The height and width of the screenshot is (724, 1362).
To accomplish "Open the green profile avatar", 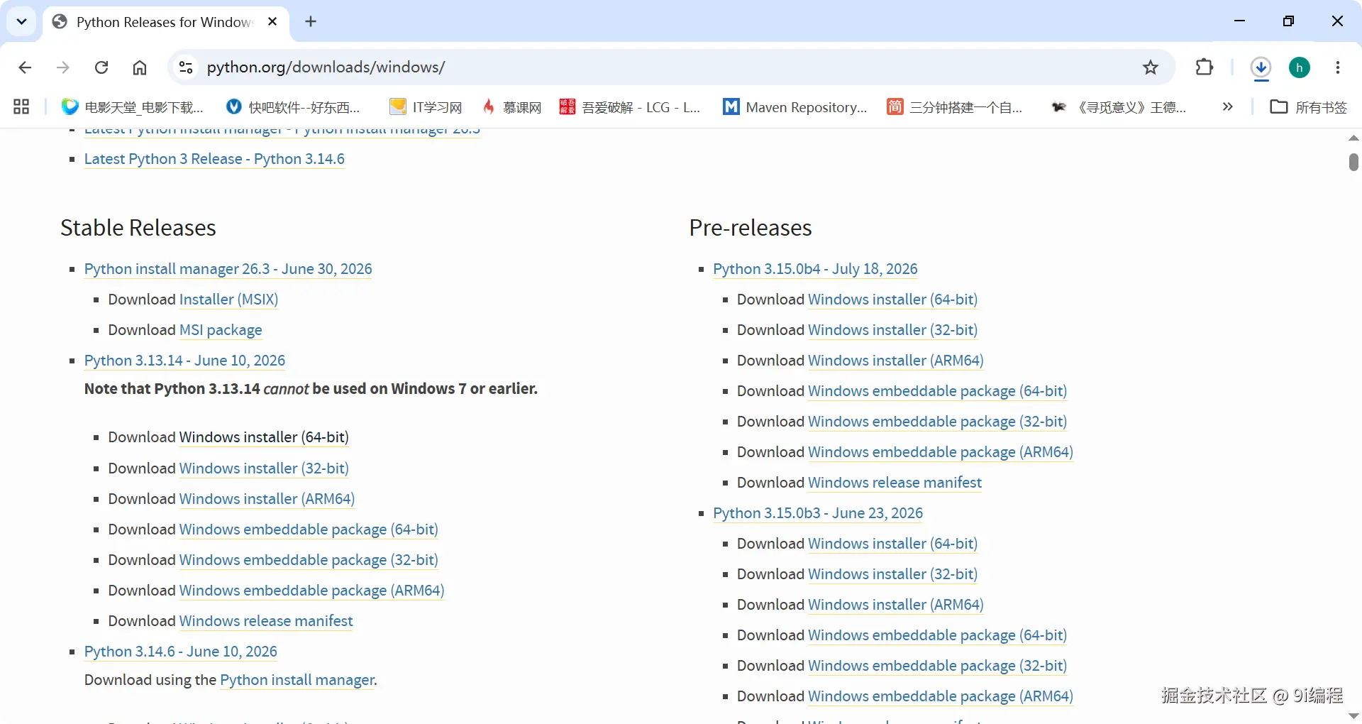I will [x=1300, y=67].
